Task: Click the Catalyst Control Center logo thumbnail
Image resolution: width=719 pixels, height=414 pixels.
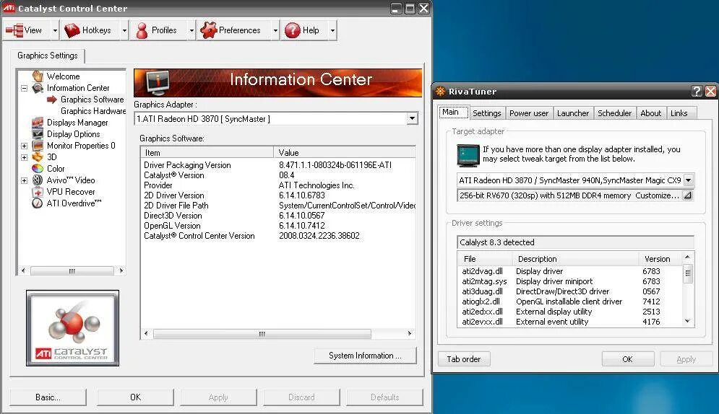Action: click(72, 328)
